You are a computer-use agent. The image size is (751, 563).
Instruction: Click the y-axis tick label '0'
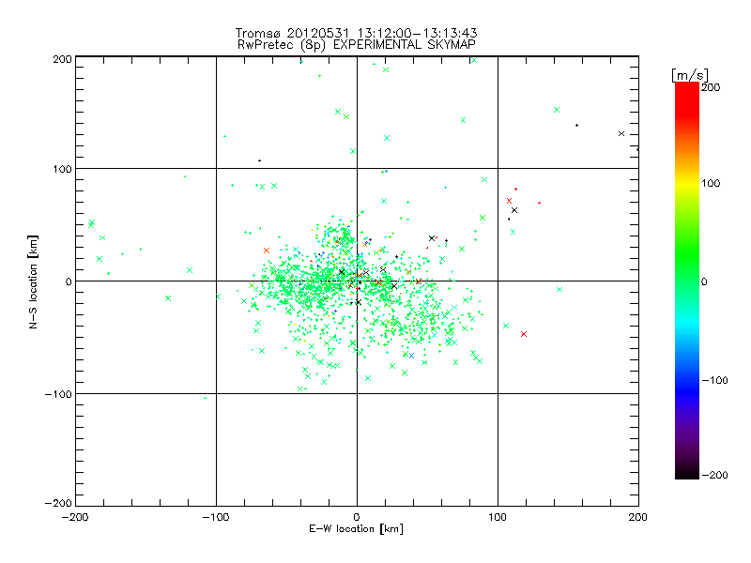[x=69, y=281]
